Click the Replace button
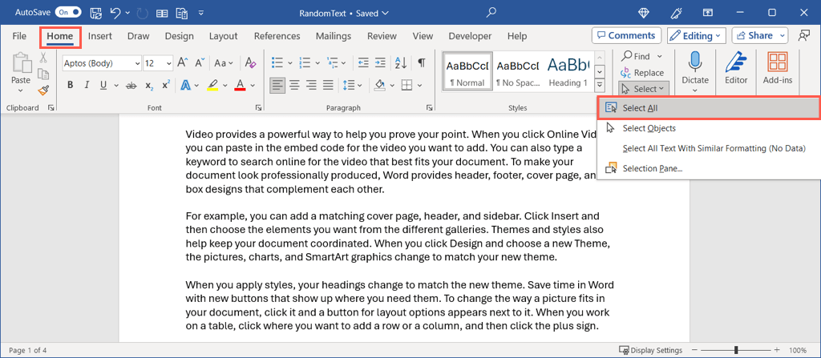 click(642, 73)
